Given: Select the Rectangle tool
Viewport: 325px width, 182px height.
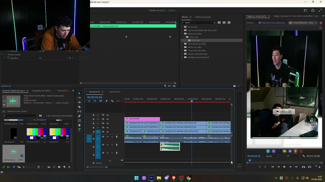Looking at the screenshot, I should point(79,121).
